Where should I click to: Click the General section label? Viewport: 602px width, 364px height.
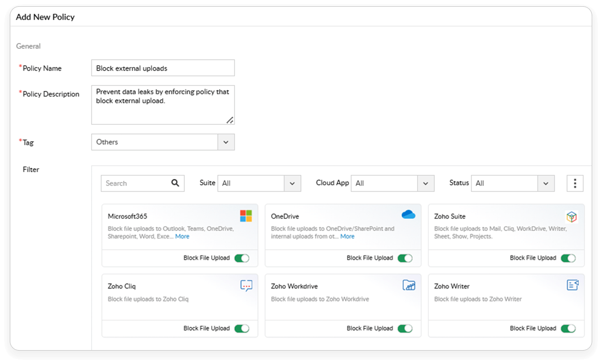(x=28, y=46)
